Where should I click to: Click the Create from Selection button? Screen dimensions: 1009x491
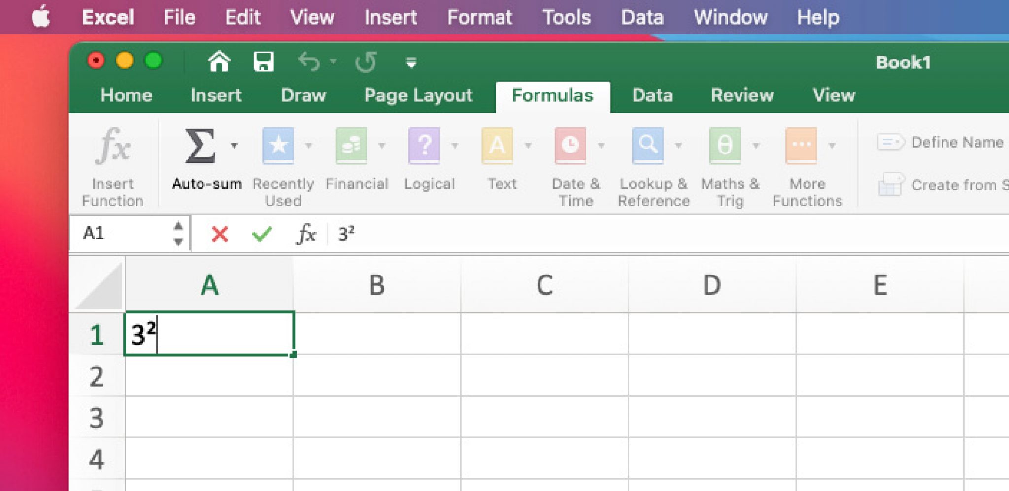pyautogui.click(x=956, y=185)
